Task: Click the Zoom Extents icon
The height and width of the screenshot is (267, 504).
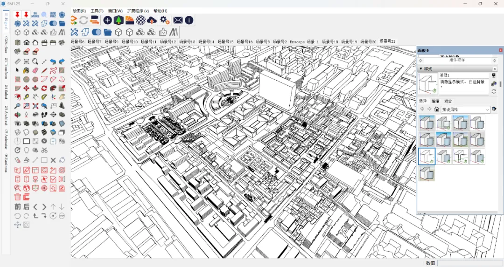Action: (35, 106)
